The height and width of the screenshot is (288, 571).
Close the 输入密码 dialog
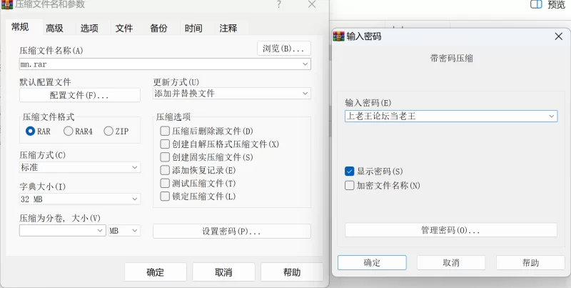click(x=558, y=36)
